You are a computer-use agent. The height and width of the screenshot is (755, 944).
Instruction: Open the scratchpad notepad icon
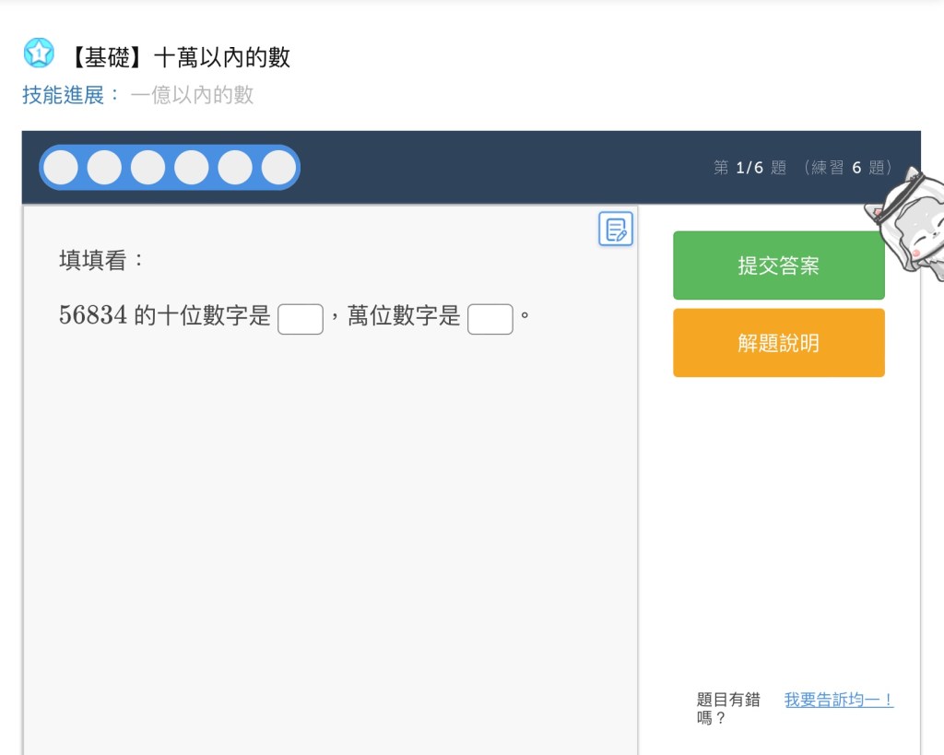click(x=616, y=229)
